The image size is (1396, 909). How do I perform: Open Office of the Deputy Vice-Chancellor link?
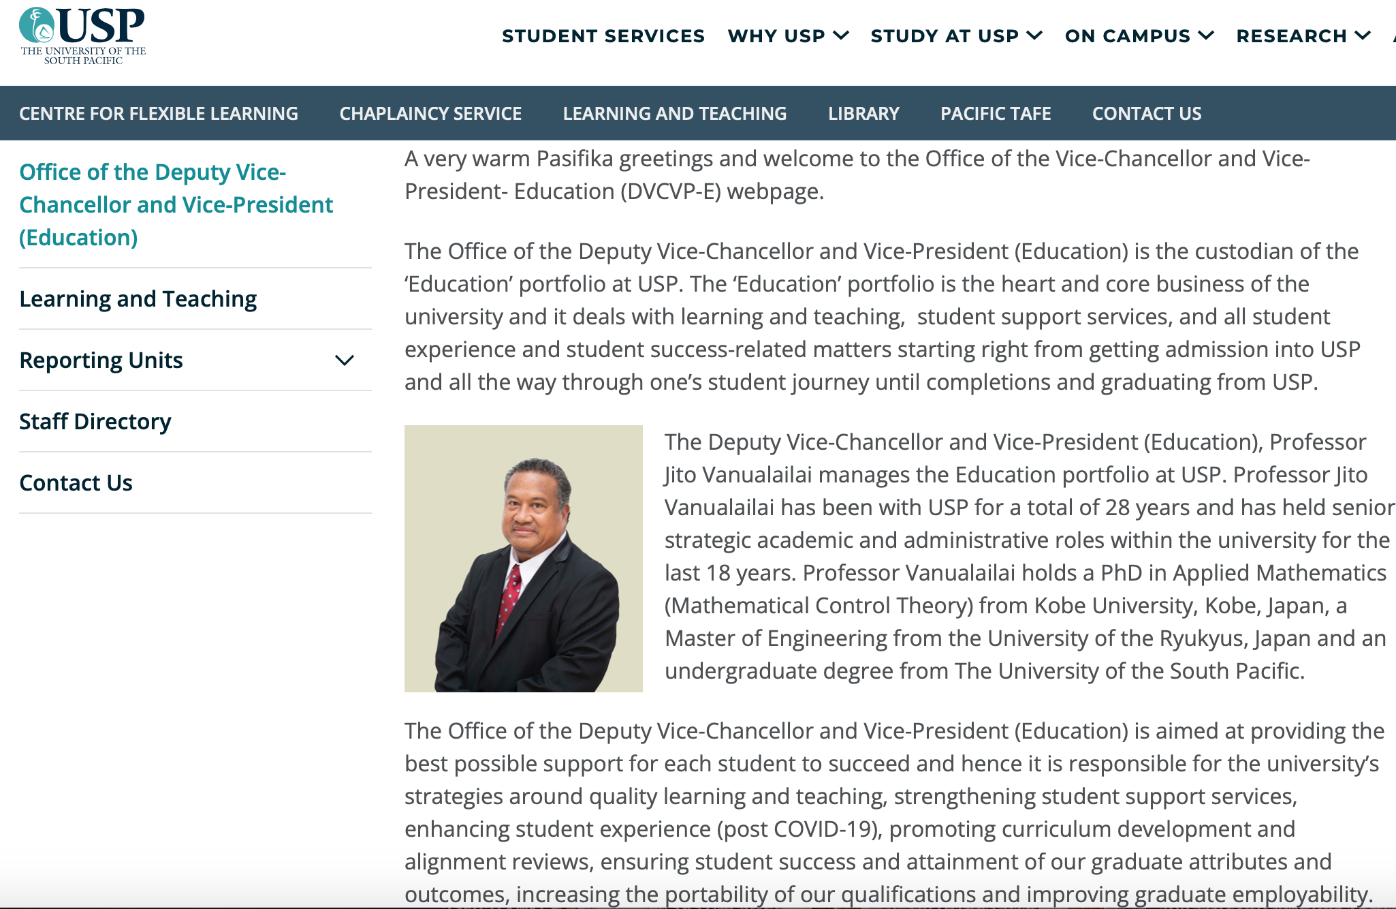[x=176, y=204]
